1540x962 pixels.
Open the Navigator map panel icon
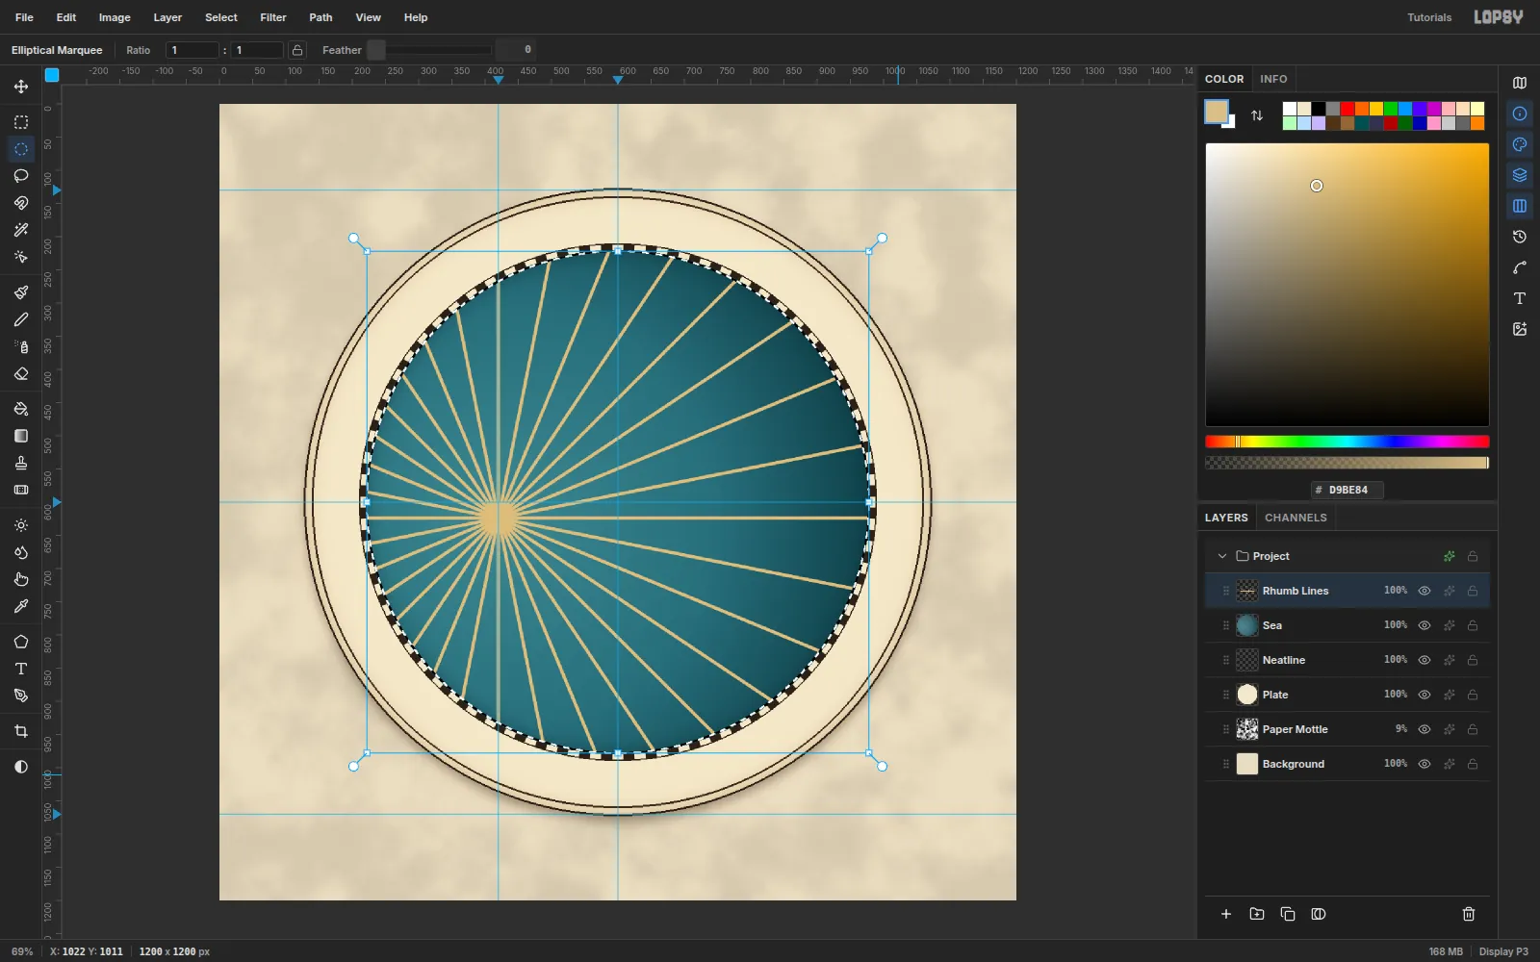pyautogui.click(x=1520, y=83)
